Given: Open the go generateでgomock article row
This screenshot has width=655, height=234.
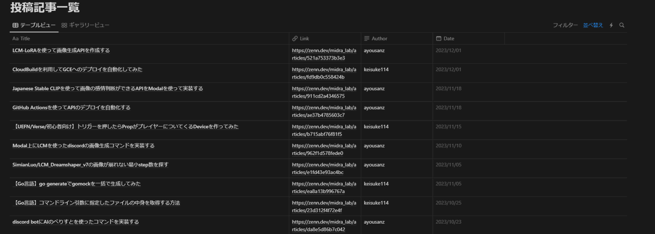Looking at the screenshot, I should 76,184.
